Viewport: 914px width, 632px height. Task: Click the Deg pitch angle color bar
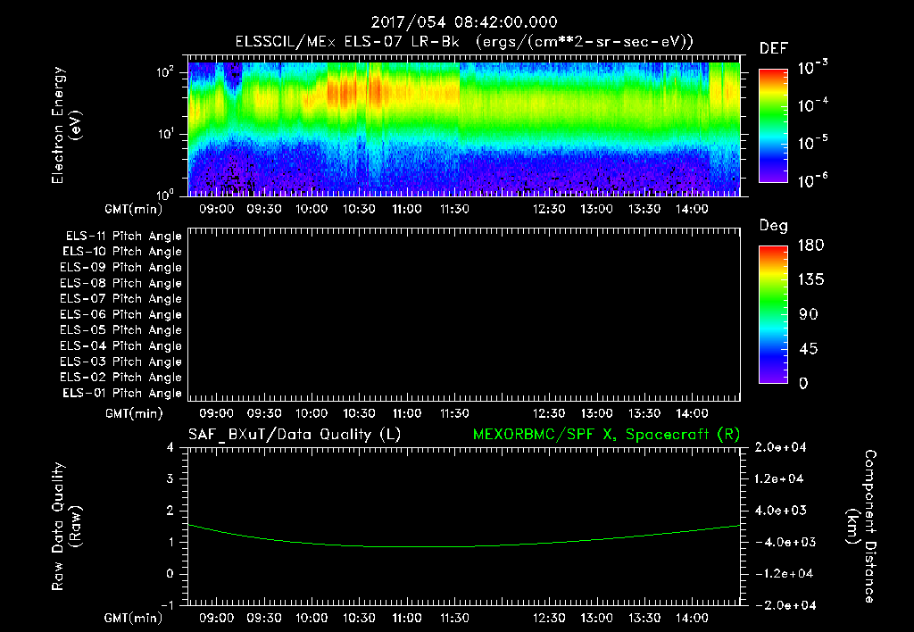773,315
